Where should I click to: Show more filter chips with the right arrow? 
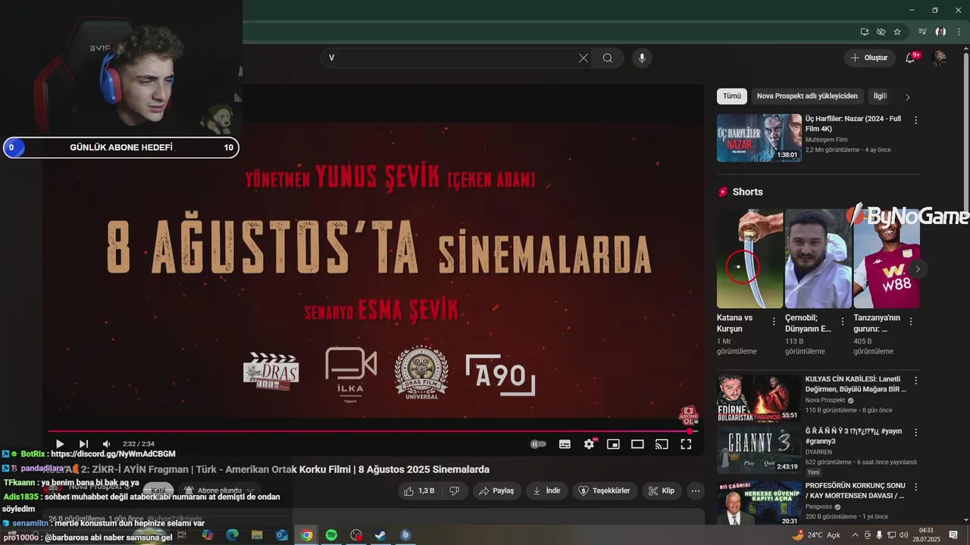coord(908,97)
